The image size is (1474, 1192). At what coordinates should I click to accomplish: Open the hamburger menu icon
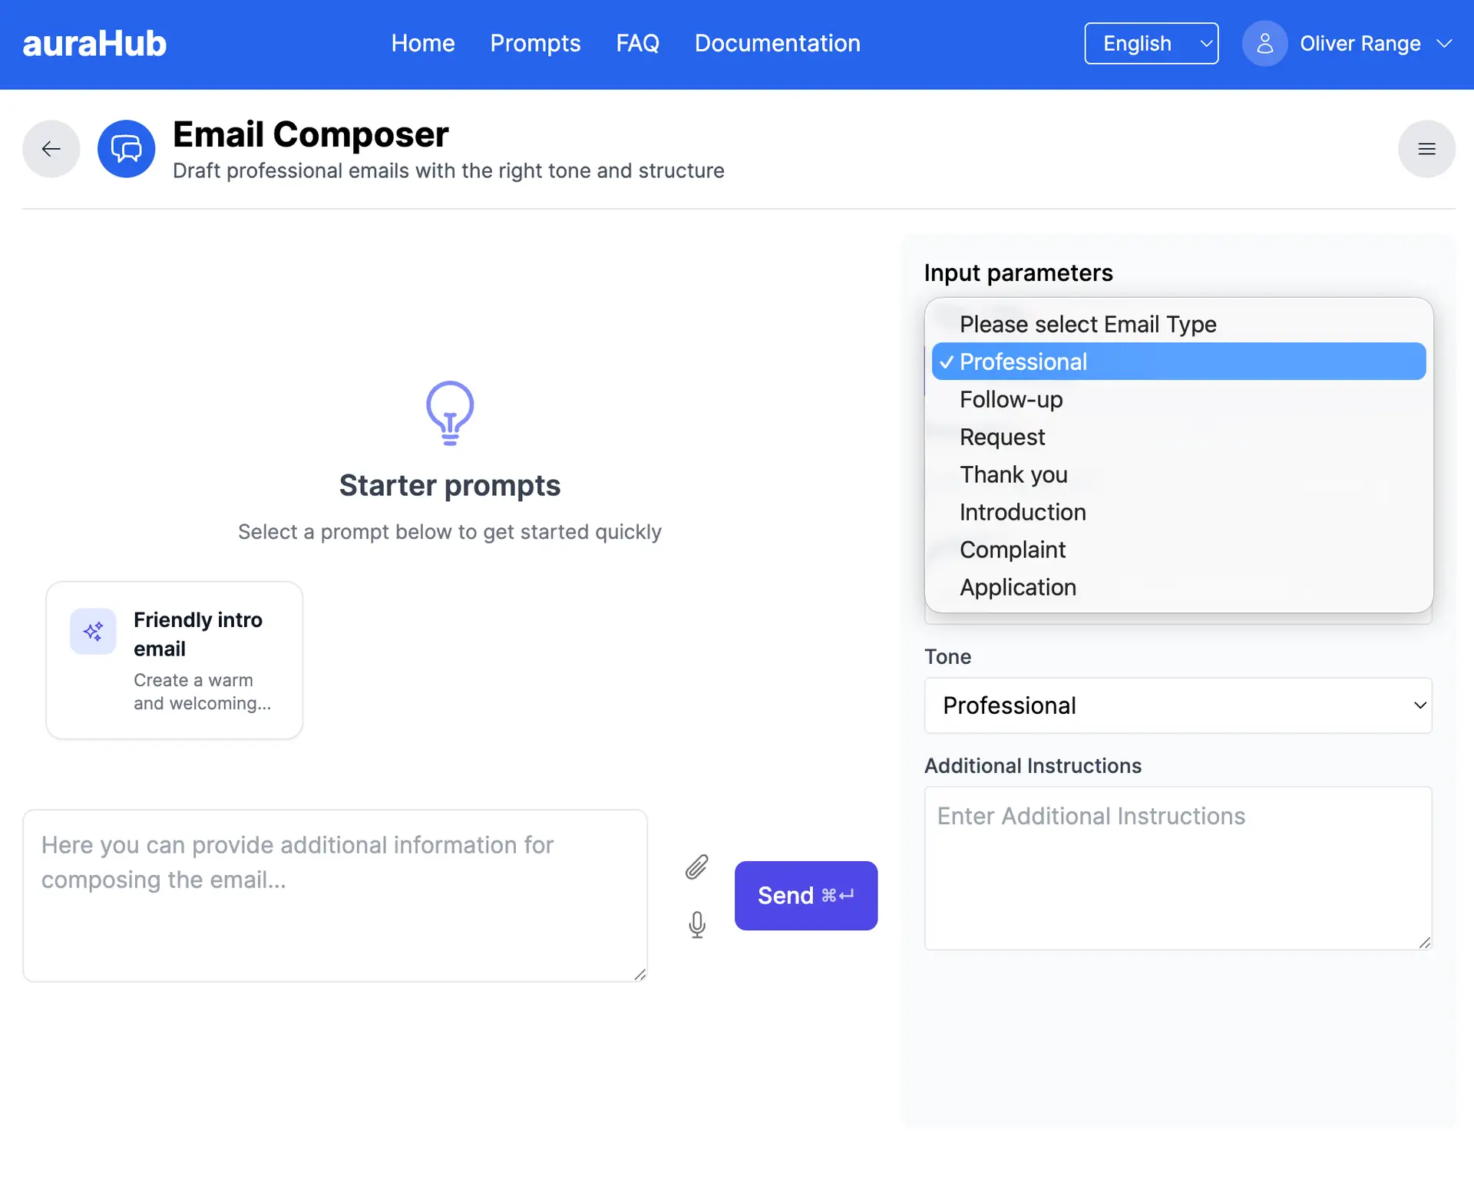(x=1426, y=148)
